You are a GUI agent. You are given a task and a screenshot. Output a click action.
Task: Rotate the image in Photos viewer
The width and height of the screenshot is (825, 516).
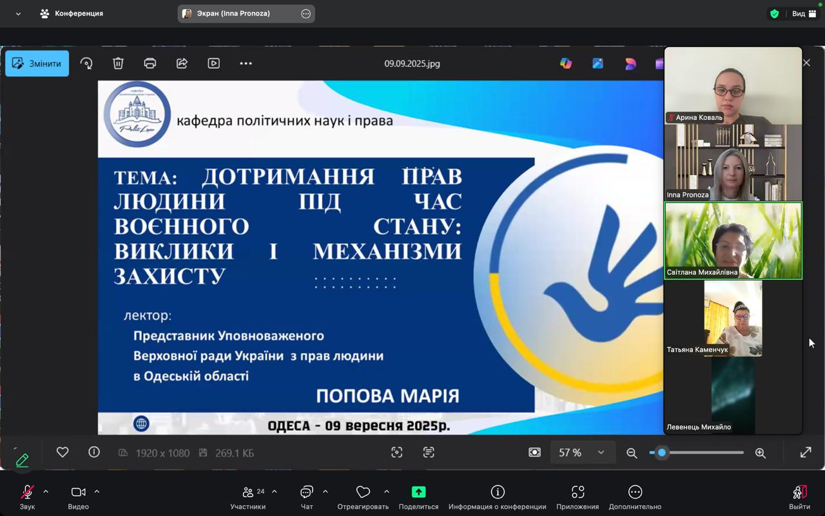(86, 63)
